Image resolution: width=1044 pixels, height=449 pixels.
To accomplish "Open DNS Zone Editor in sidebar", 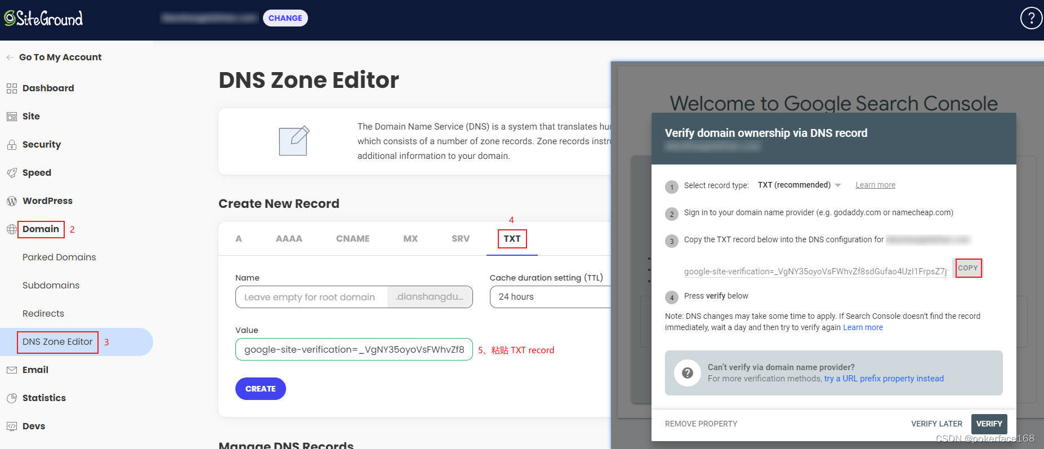I will pos(57,342).
